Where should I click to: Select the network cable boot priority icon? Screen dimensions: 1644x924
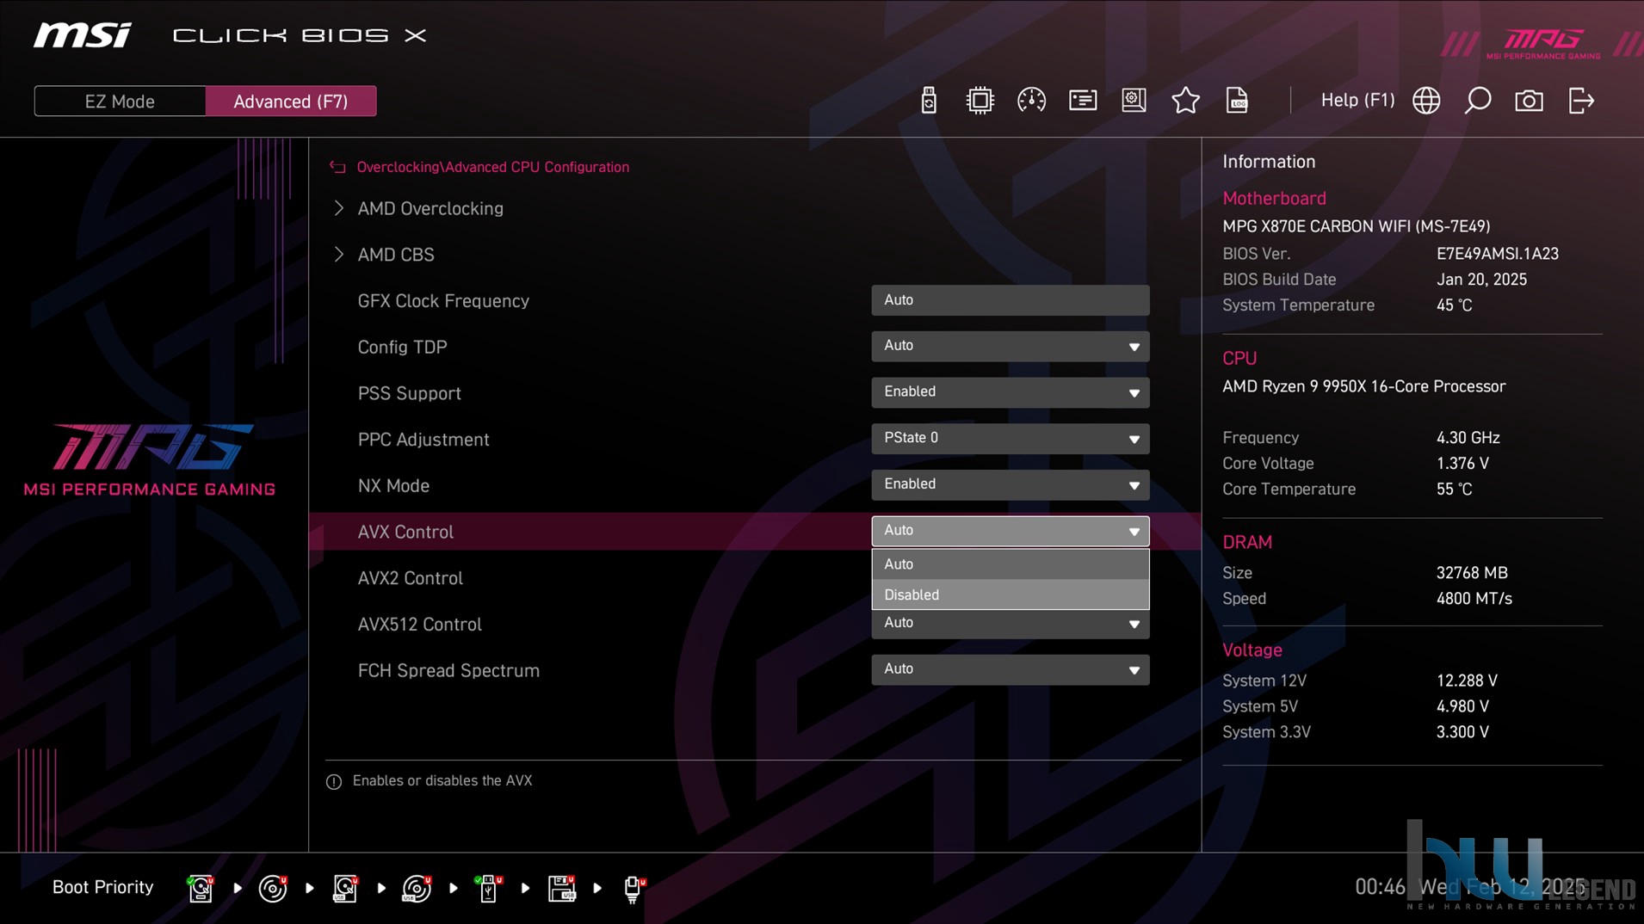633,888
